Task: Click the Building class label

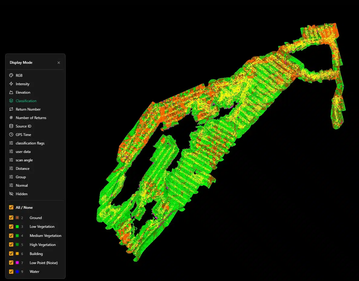Action: pos(36,254)
